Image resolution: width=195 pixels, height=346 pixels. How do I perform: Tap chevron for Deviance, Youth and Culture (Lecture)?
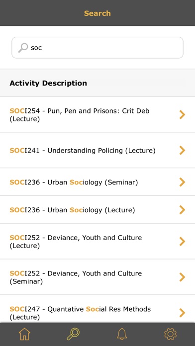[182, 242]
